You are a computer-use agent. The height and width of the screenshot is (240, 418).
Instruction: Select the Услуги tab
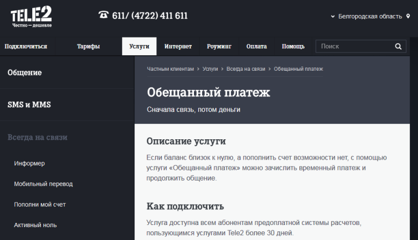(x=139, y=47)
